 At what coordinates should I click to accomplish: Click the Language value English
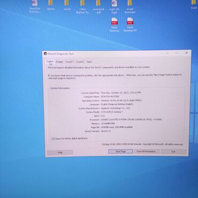click(x=117, y=104)
